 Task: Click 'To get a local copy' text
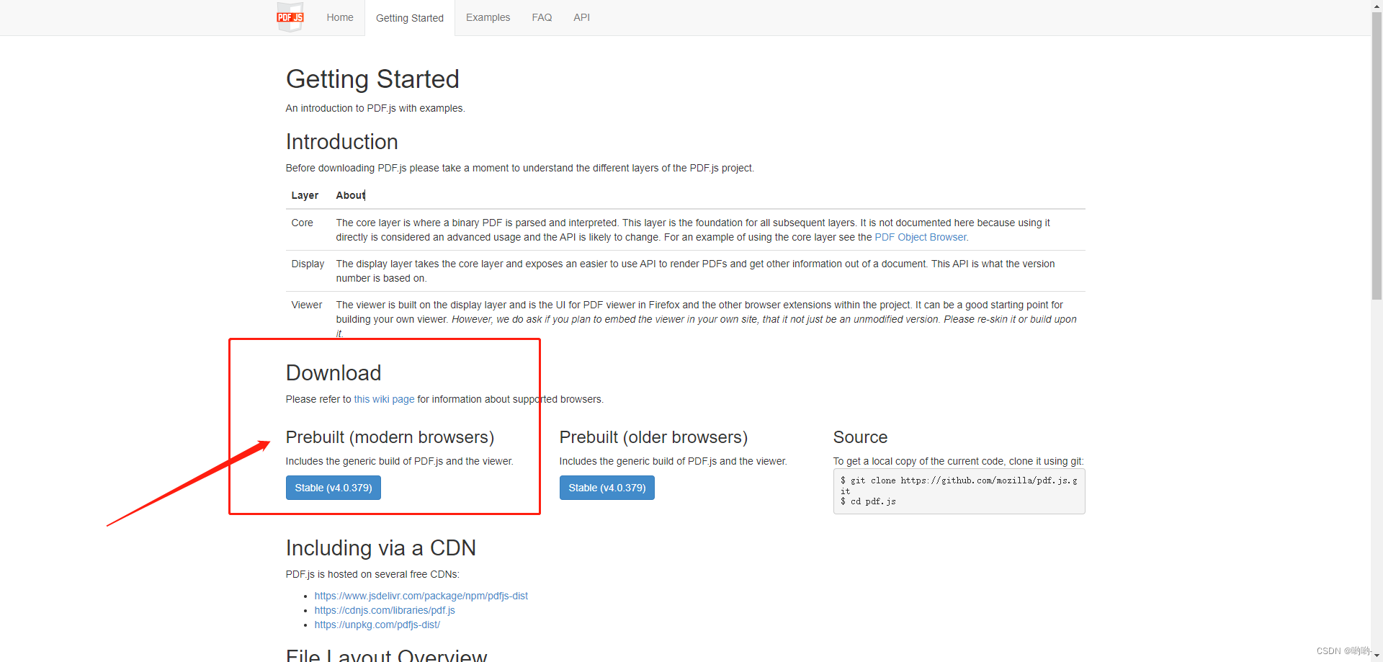[958, 461]
